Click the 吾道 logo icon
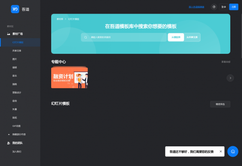The image size is (242, 166). (x=15, y=8)
